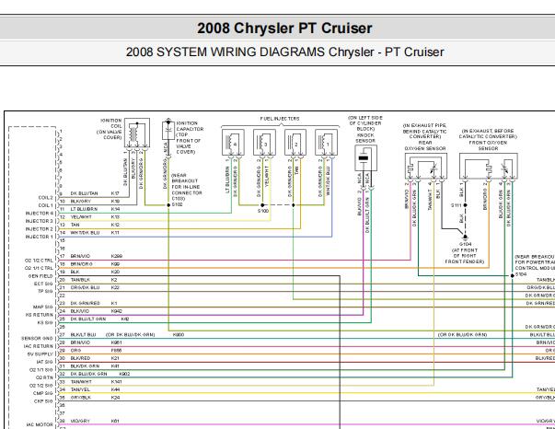Click 'YEL/WHT' wire label at pin 12

81,217
